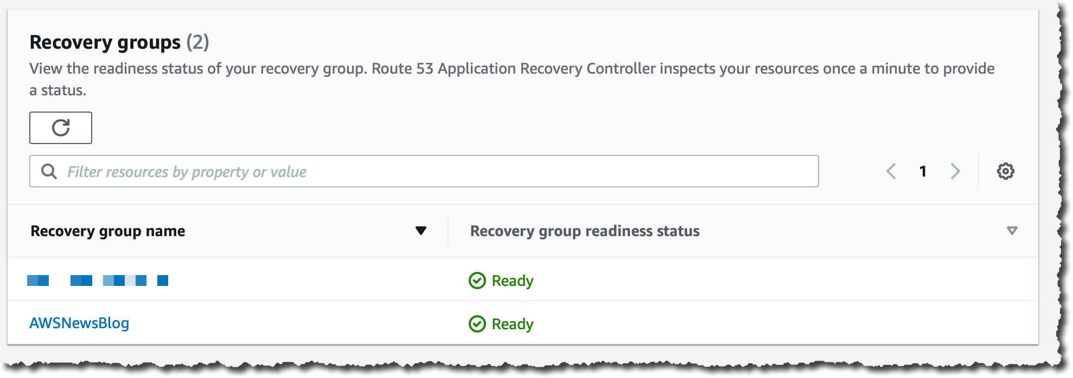
Task: Open the AWSNewsBlog recovery group
Action: tap(79, 324)
